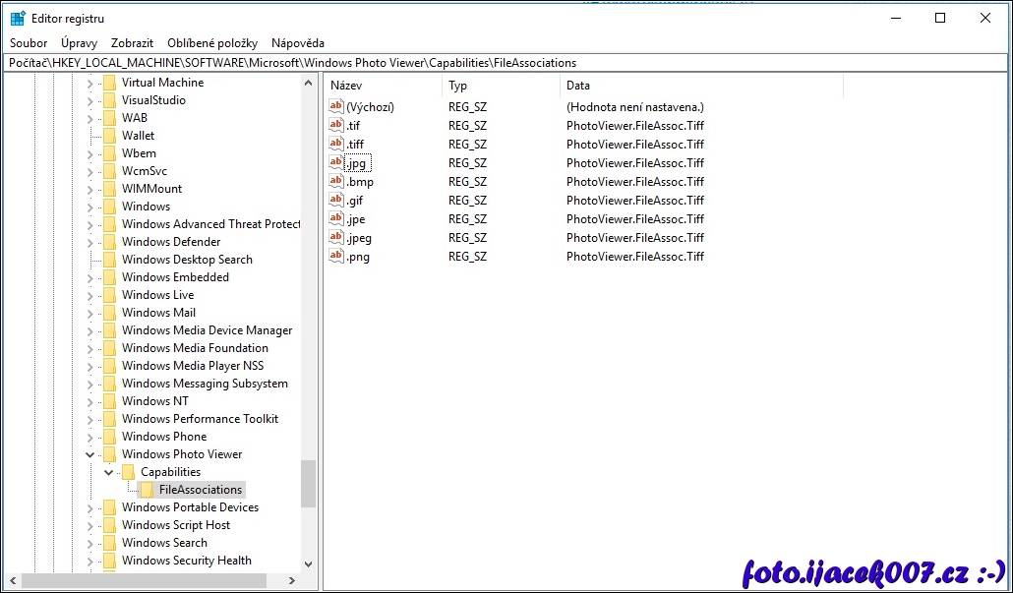Open the Oblíbené položky menu
1013x593 pixels.
click(211, 43)
